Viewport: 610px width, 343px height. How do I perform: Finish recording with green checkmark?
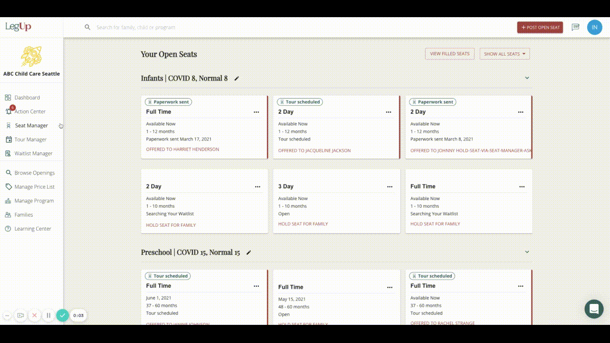62,315
